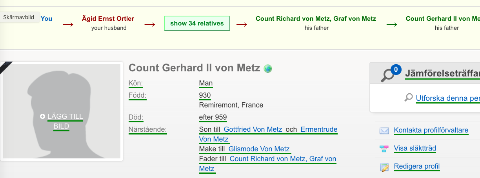Screen dimensions: 480x178
Task: Follow the Glismode Von Metz link
Action: pos(259,149)
